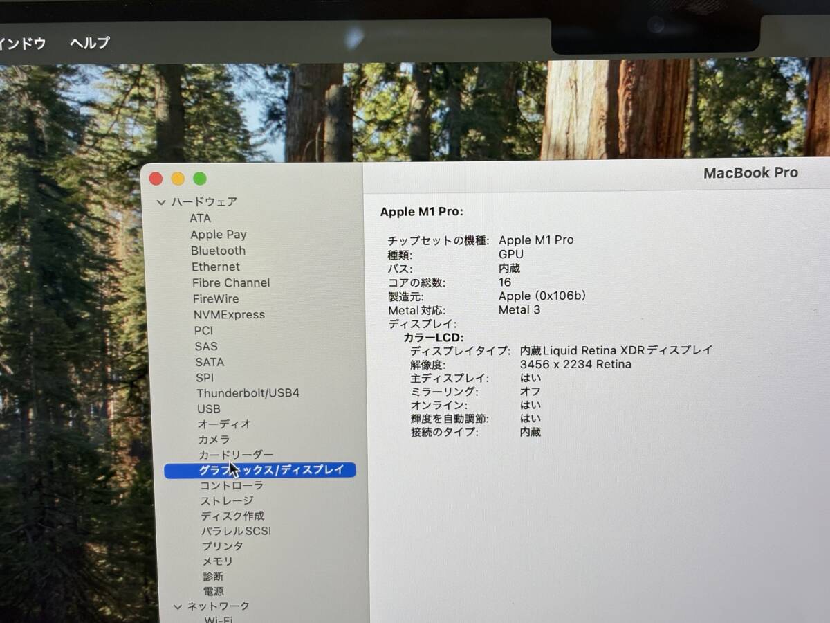
Task: Select Thunderbolt/USB4 in the sidebar
Action: pos(248,393)
